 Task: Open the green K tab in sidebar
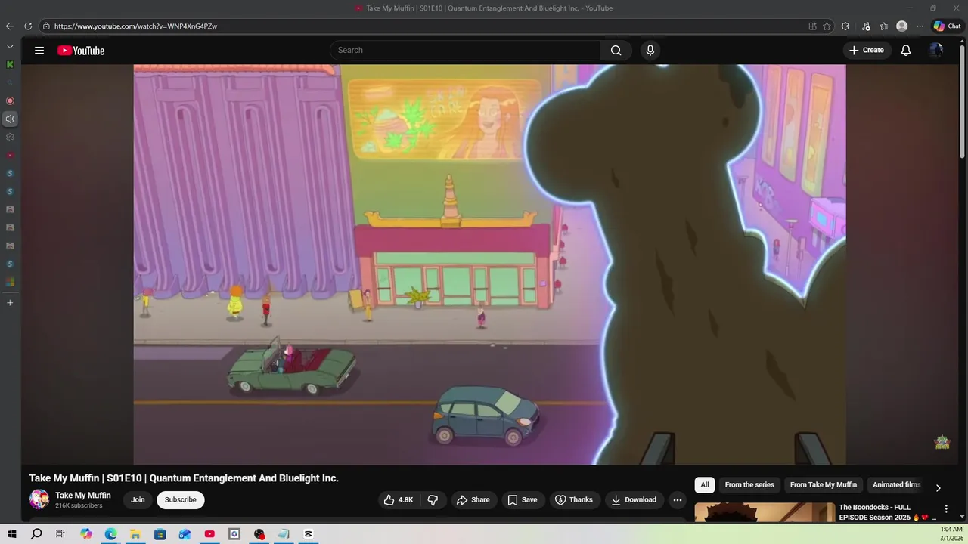click(10, 64)
